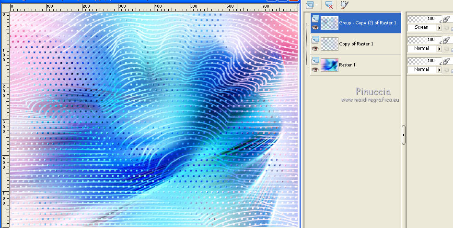Click layer type icon of Raster 1 layer
Screen dimensions: 453x228
point(315,61)
